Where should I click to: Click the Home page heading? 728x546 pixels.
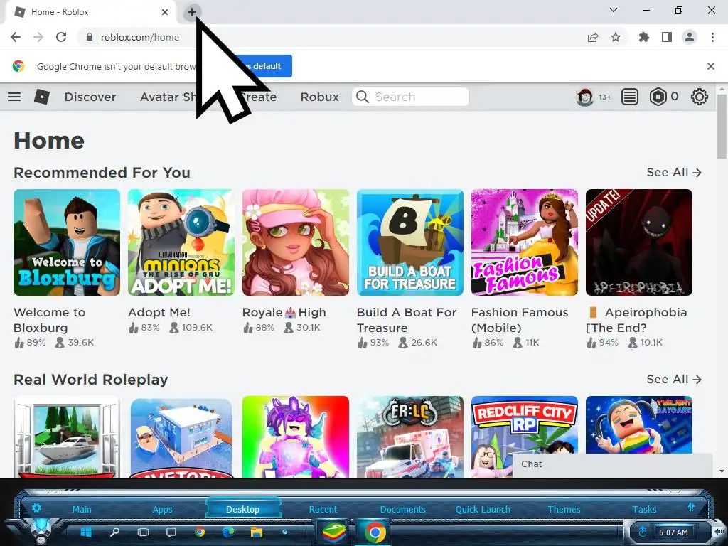coord(49,140)
